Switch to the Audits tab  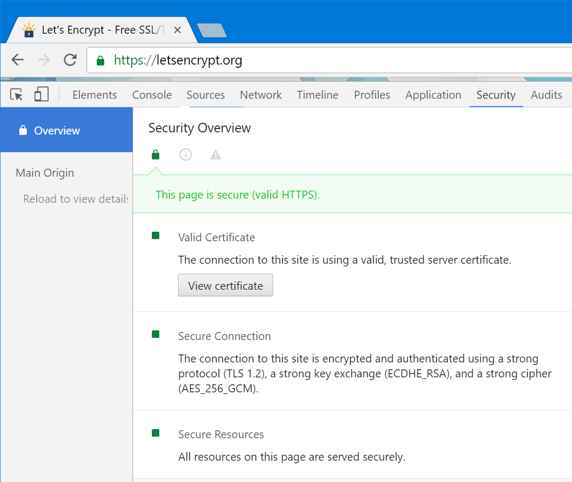[x=546, y=95]
